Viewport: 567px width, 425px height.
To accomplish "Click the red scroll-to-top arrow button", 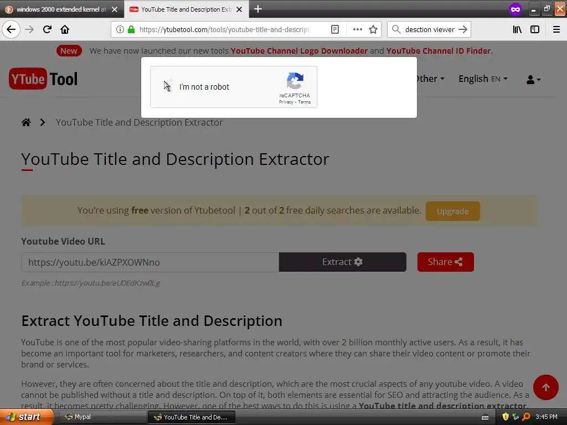I will point(545,387).
